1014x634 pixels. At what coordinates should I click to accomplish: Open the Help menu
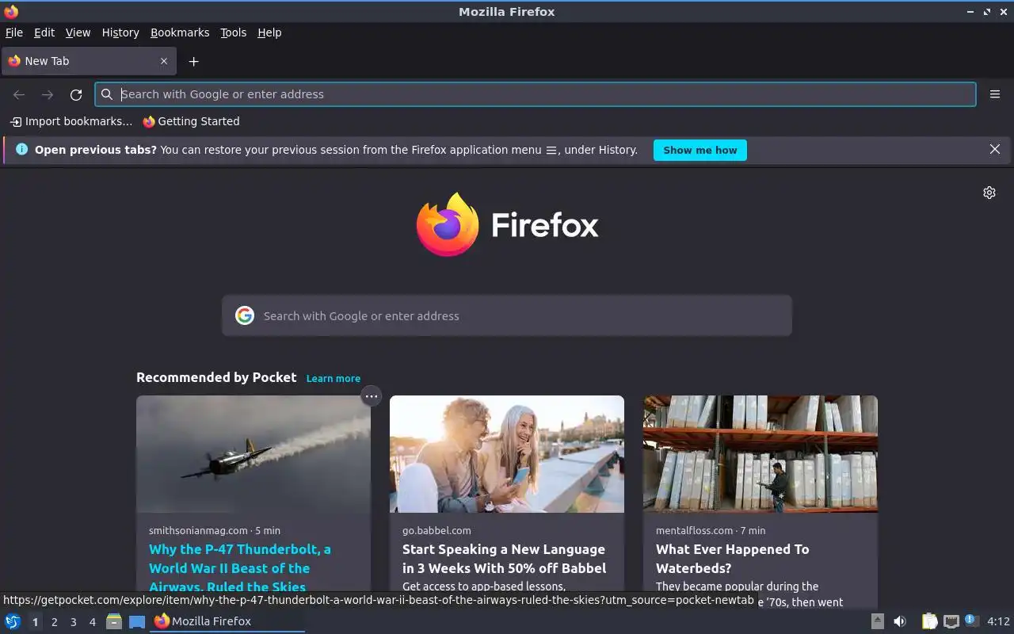tap(269, 32)
